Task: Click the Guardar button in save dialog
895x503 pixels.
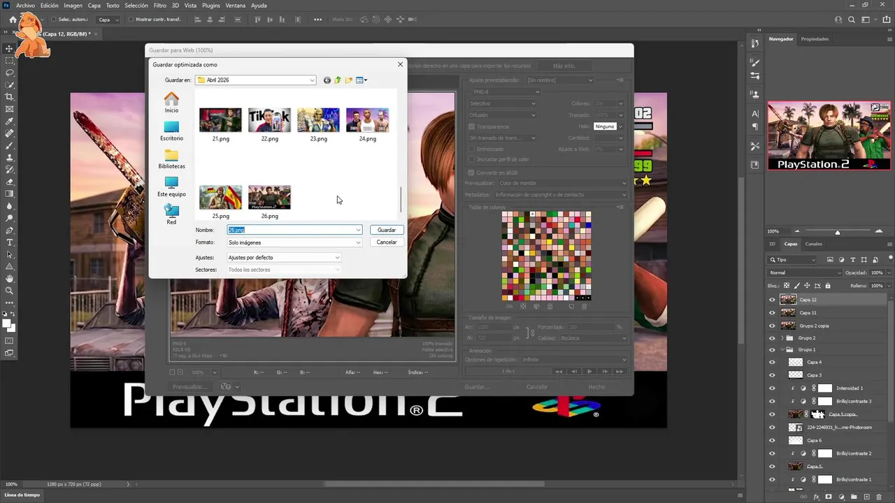Action: 387,230
